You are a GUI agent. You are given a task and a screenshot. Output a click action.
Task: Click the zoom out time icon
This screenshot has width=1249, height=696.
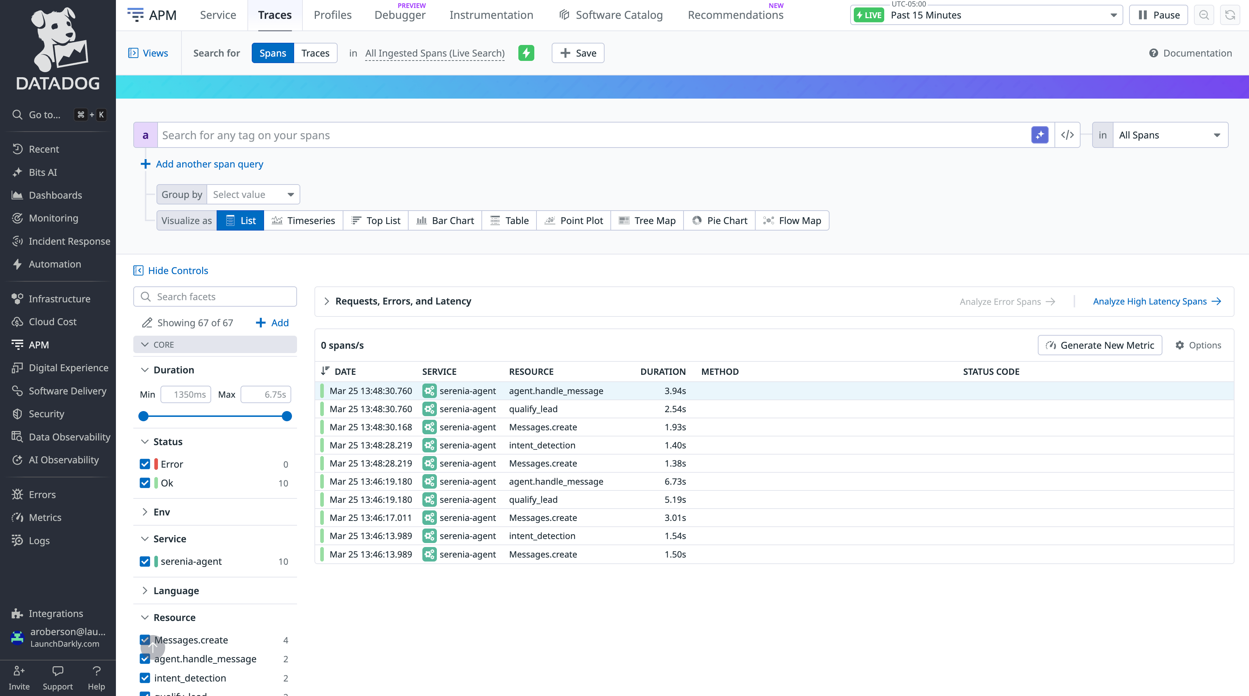click(x=1204, y=15)
